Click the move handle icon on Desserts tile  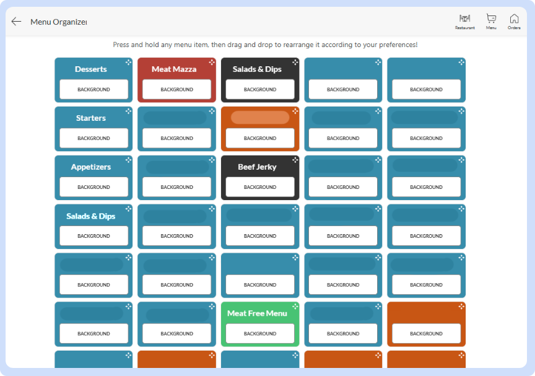click(x=128, y=63)
